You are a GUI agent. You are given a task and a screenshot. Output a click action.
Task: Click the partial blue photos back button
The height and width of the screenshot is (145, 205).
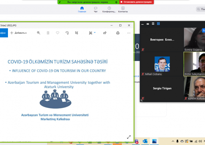4,33
